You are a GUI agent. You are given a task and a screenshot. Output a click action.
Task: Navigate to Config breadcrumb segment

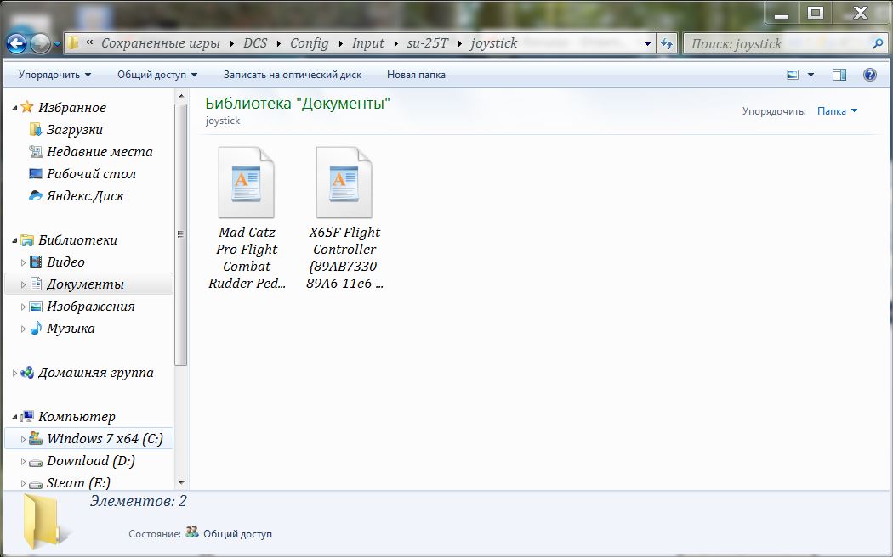[x=310, y=43]
